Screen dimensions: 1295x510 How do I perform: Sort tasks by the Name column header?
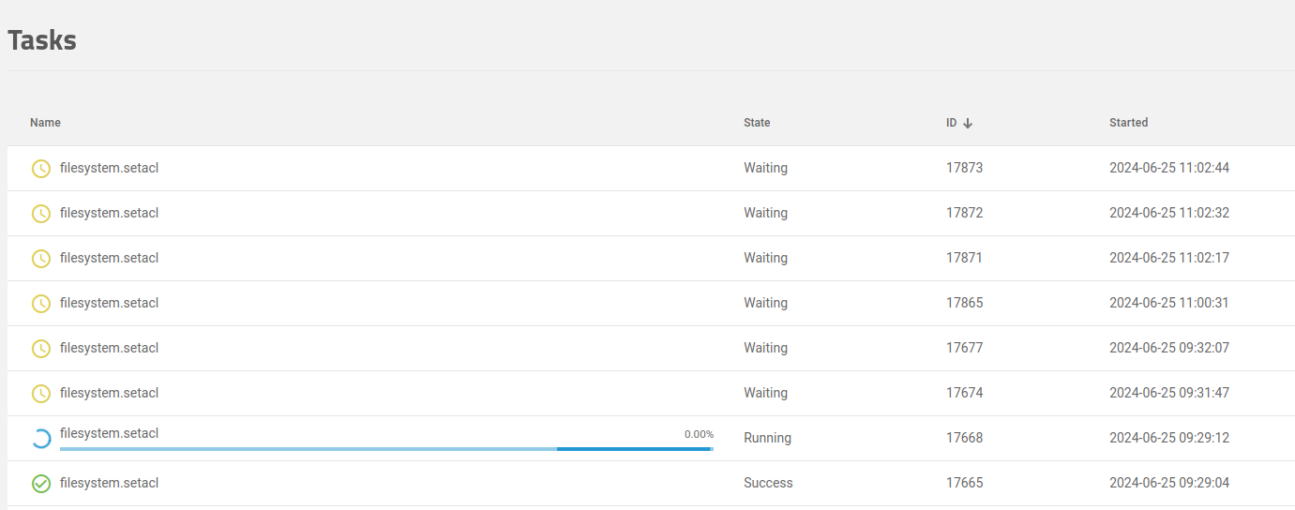(45, 123)
